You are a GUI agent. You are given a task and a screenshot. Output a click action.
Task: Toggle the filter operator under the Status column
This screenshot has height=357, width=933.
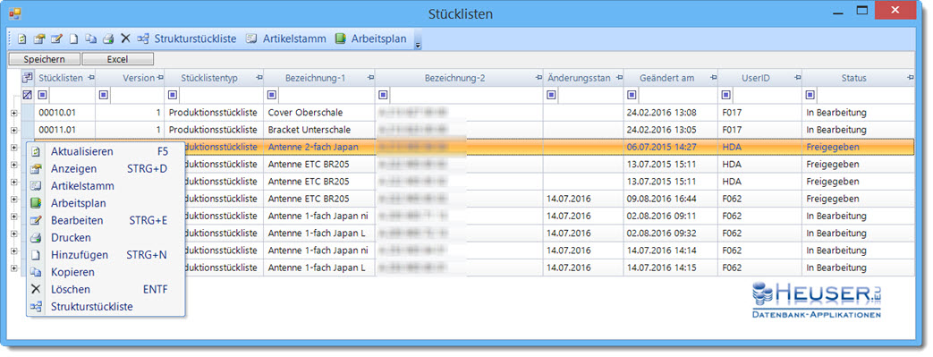810,95
